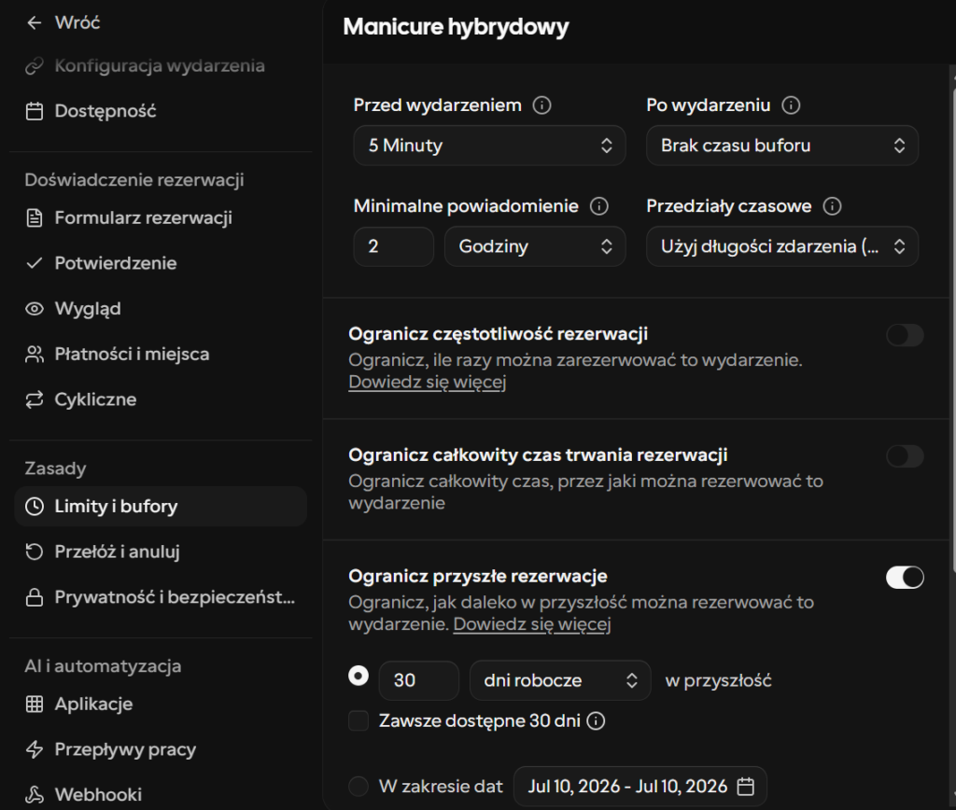This screenshot has width=956, height=810.
Task: Click the lightning icon beside Przepływy pracy
Action: click(x=35, y=749)
